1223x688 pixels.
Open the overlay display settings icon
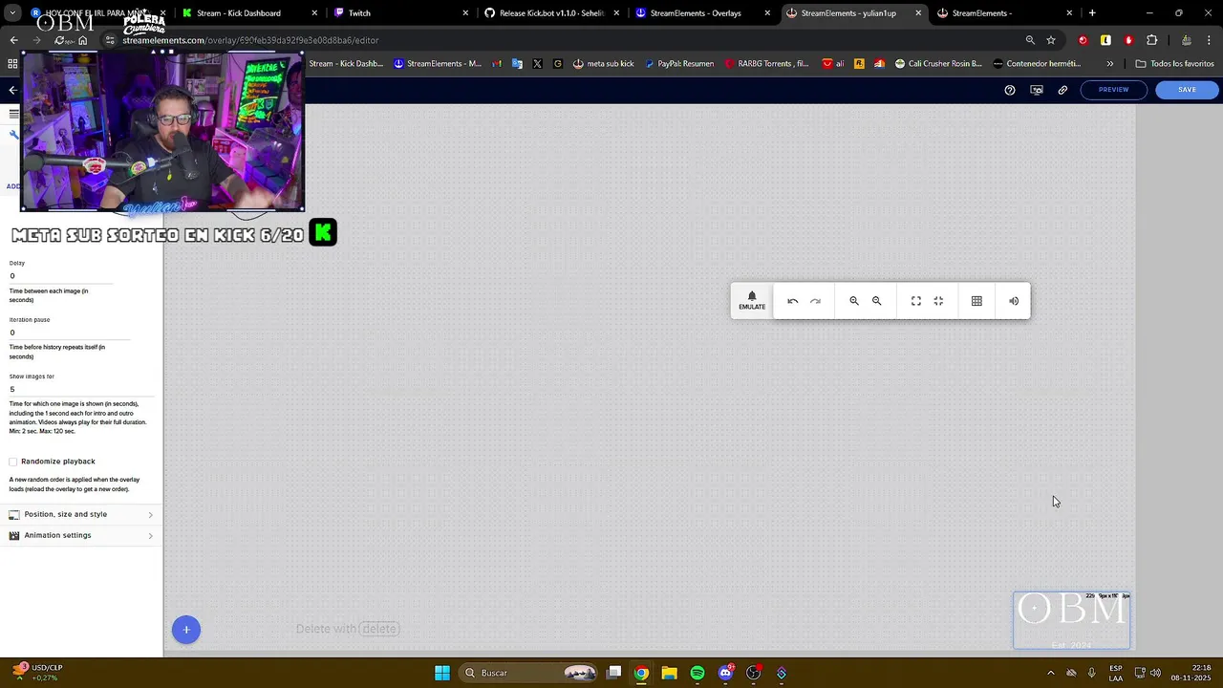coord(1037,90)
